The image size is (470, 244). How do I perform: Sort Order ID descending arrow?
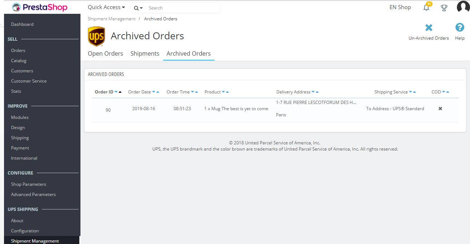point(116,92)
